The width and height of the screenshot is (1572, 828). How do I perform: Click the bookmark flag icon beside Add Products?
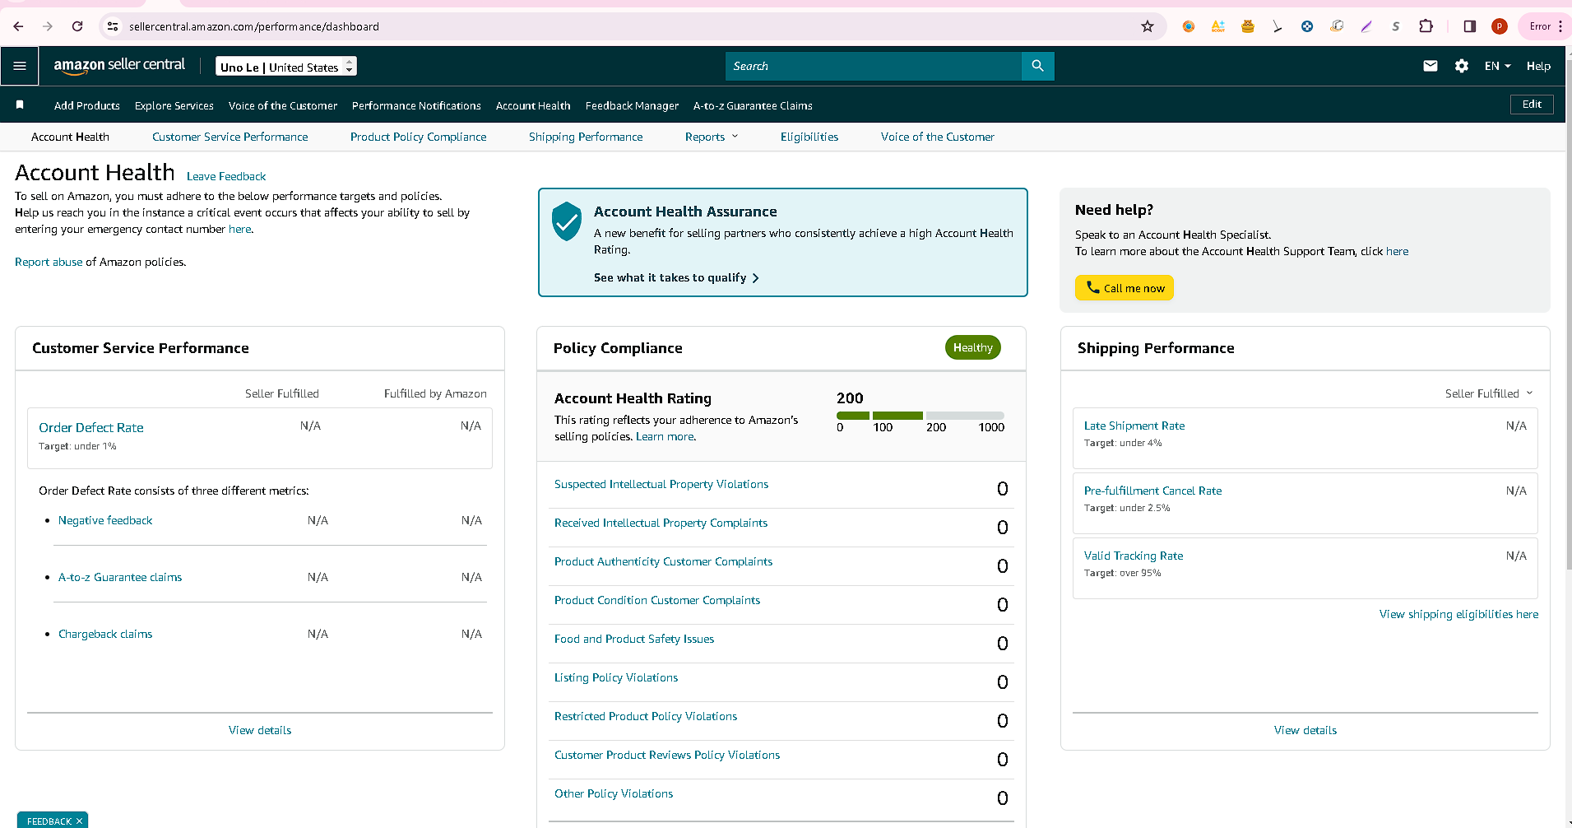click(20, 105)
